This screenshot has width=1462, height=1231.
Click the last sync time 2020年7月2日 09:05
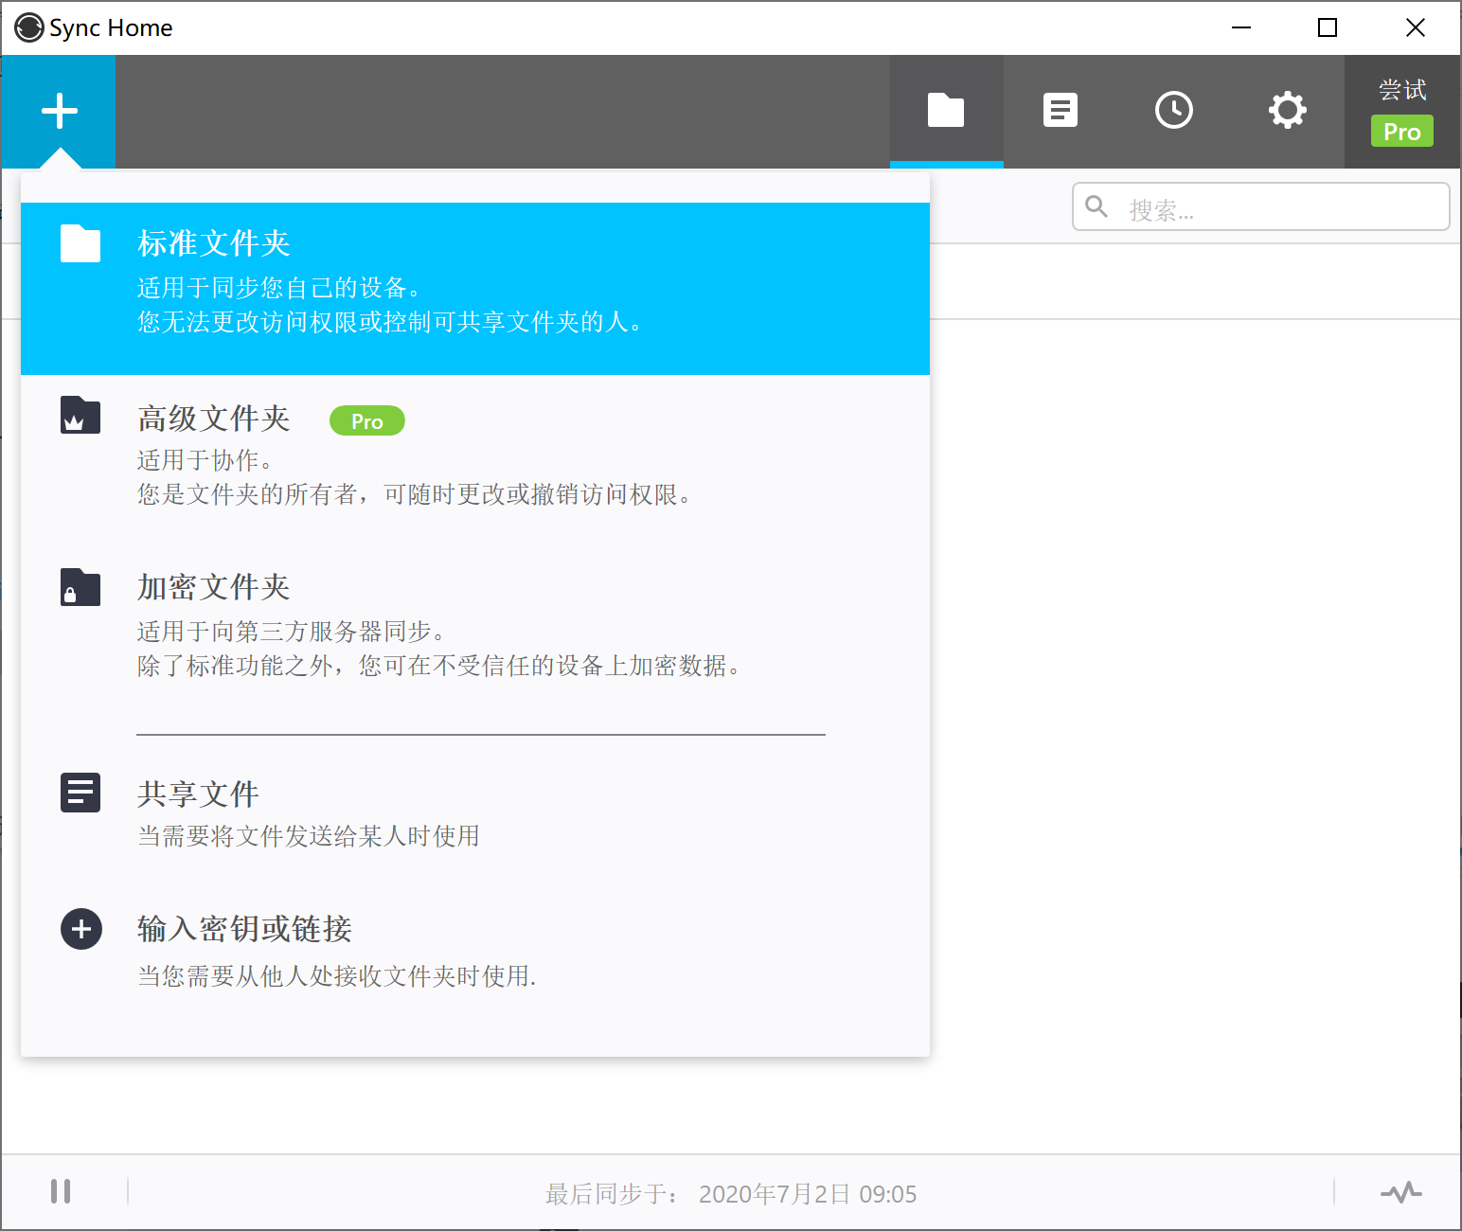(808, 1194)
